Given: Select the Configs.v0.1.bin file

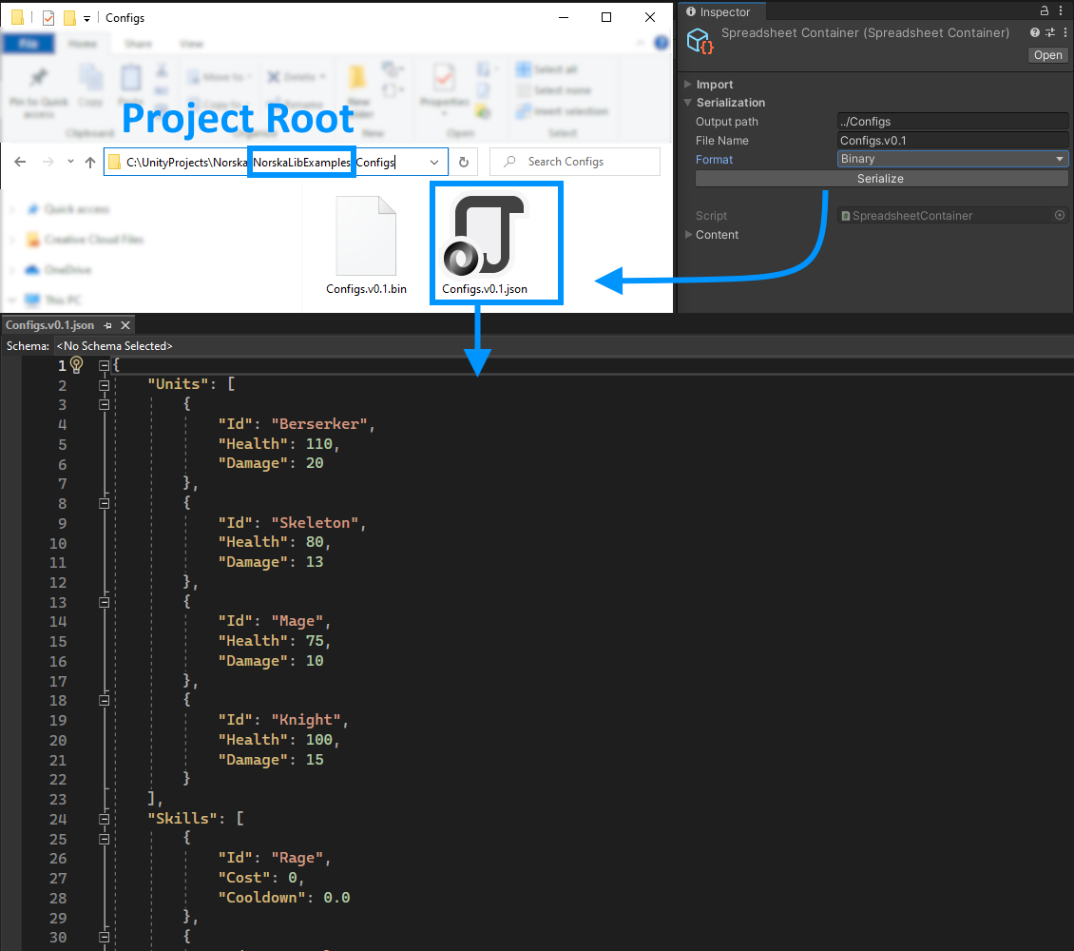Looking at the screenshot, I should click(x=367, y=245).
